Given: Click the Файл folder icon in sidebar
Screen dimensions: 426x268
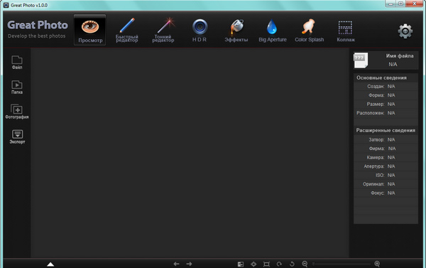Looking at the screenshot, I should (17, 63).
